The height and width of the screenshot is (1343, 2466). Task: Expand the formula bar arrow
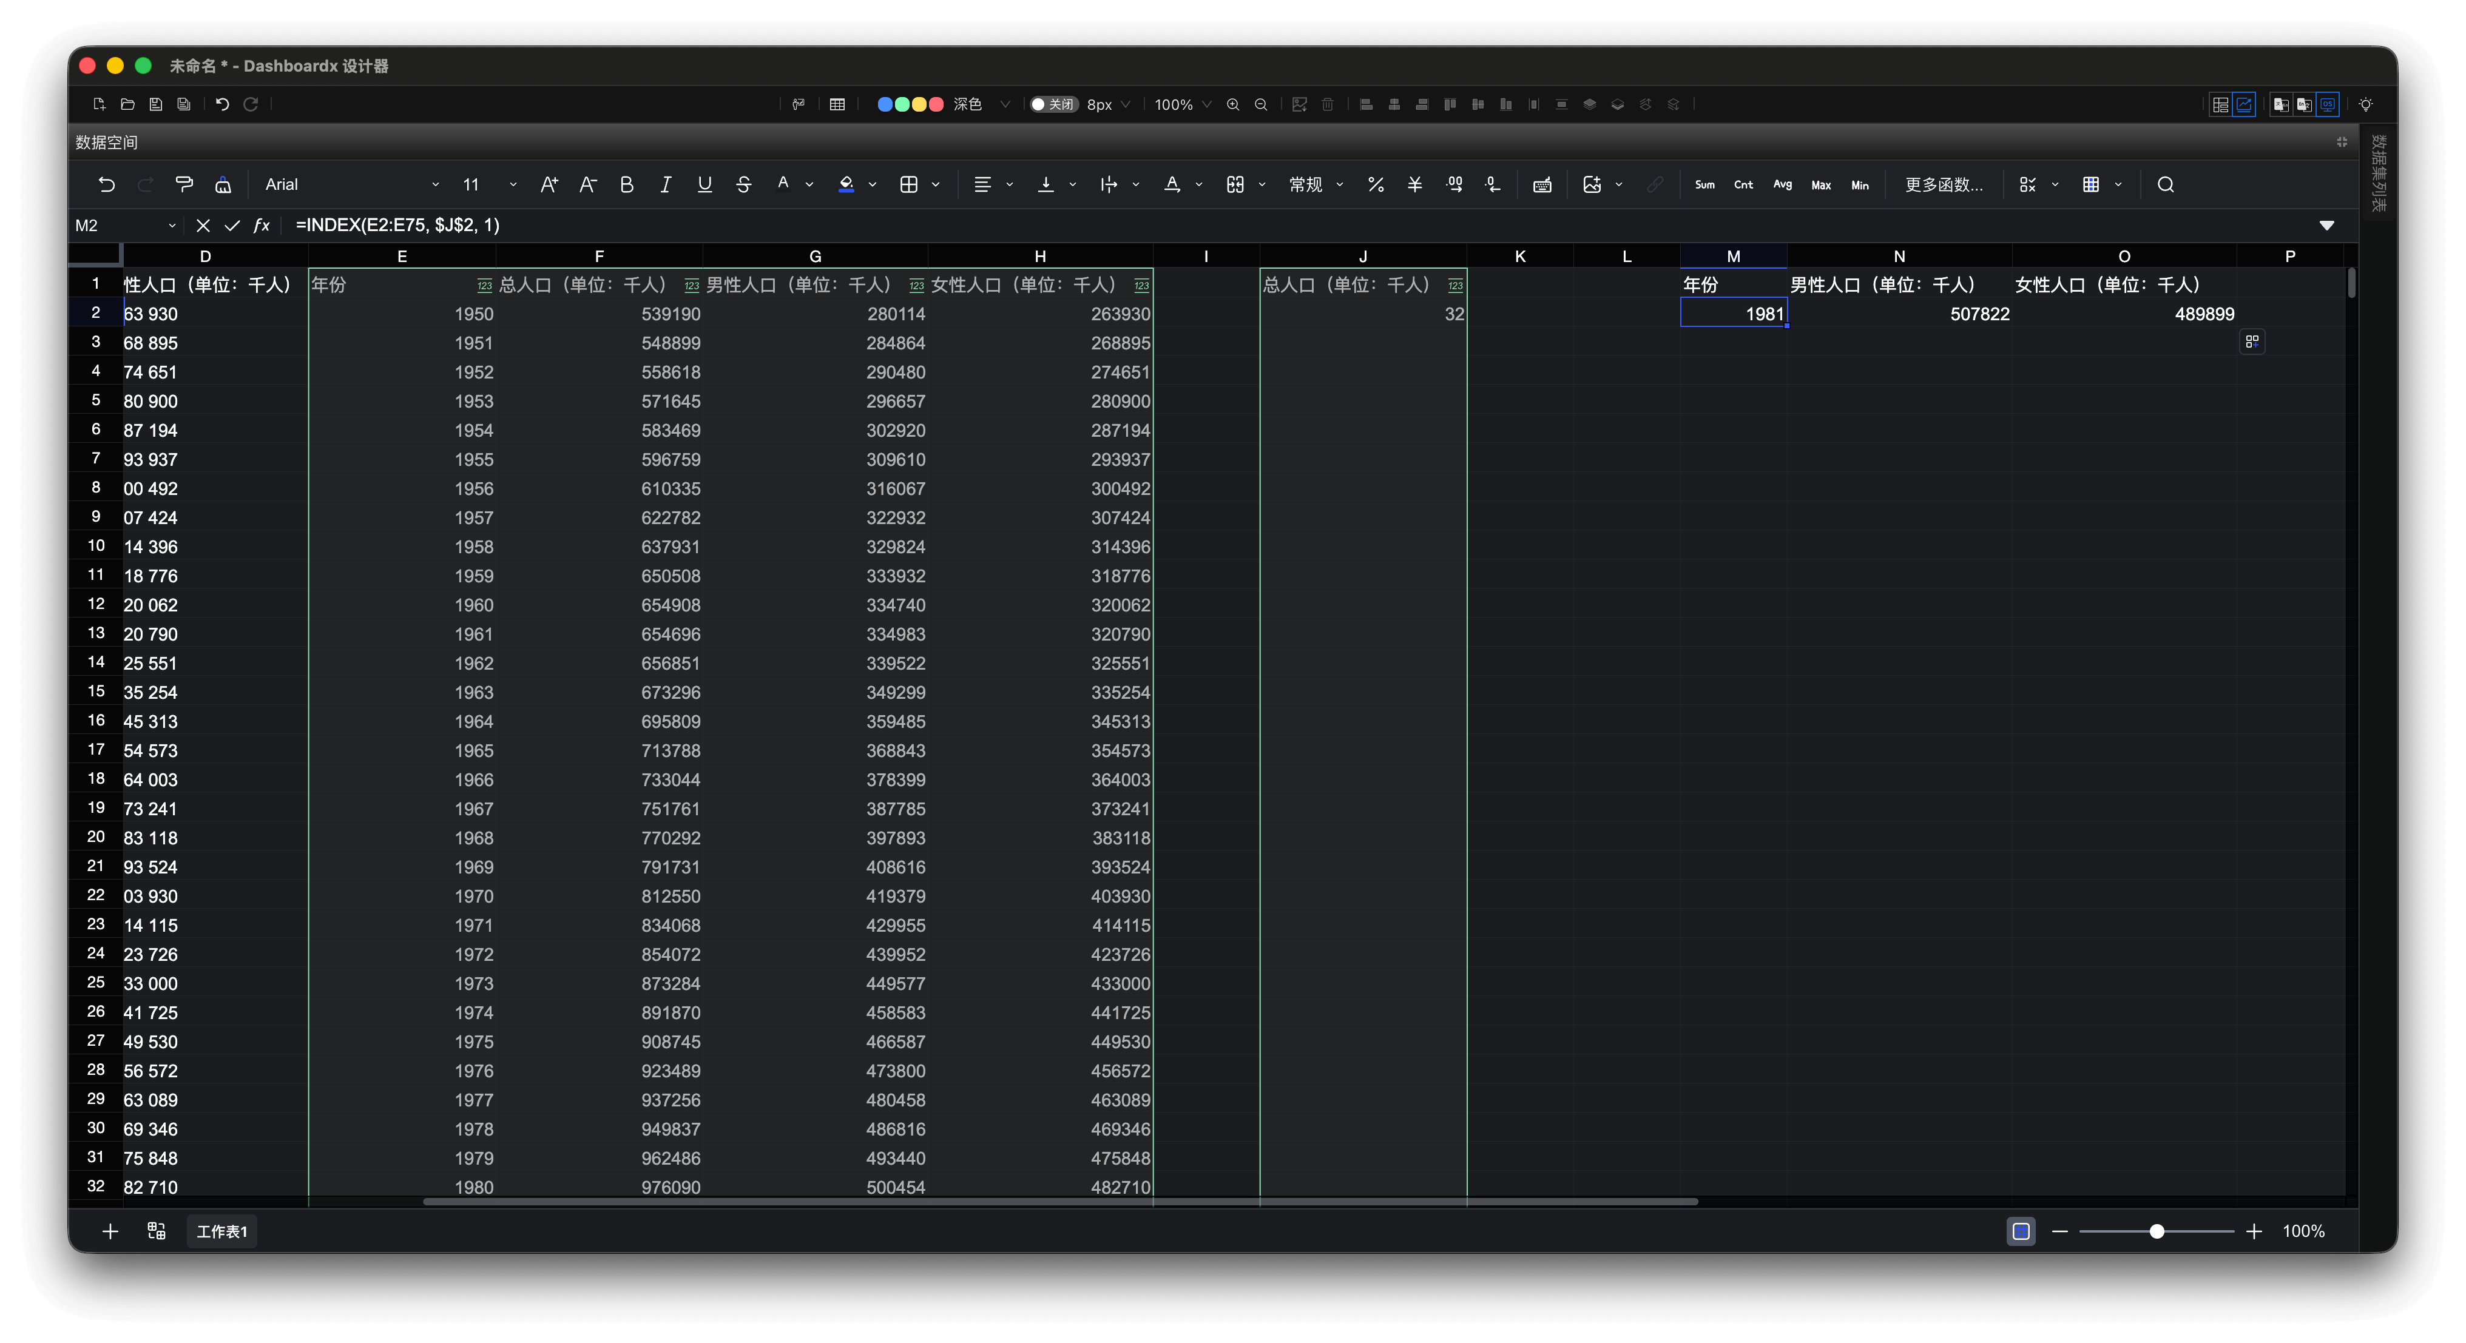tap(2326, 225)
